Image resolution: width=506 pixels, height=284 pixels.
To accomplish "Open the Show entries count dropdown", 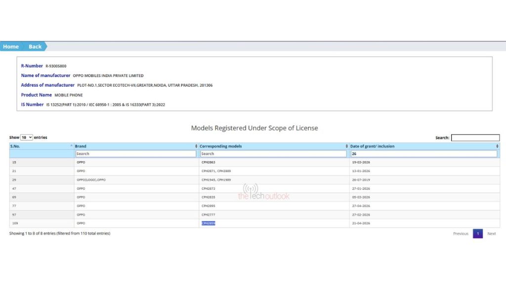I will pyautogui.click(x=27, y=138).
